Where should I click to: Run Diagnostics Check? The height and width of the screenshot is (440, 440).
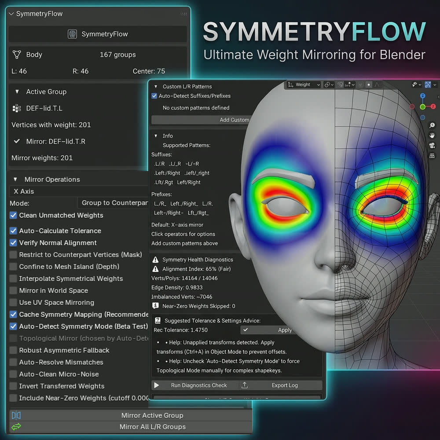(195, 385)
